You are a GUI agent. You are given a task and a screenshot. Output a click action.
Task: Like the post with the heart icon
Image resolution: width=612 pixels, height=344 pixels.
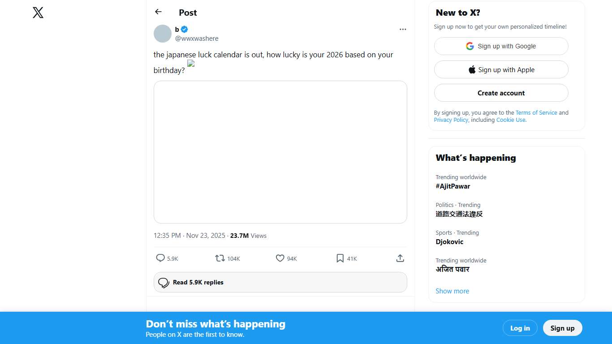coord(280,258)
